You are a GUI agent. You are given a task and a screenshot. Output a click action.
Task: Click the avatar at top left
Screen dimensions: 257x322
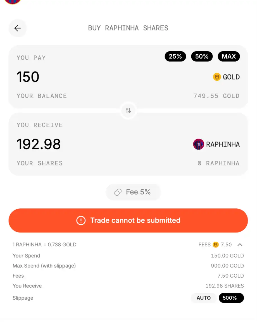point(13,1)
